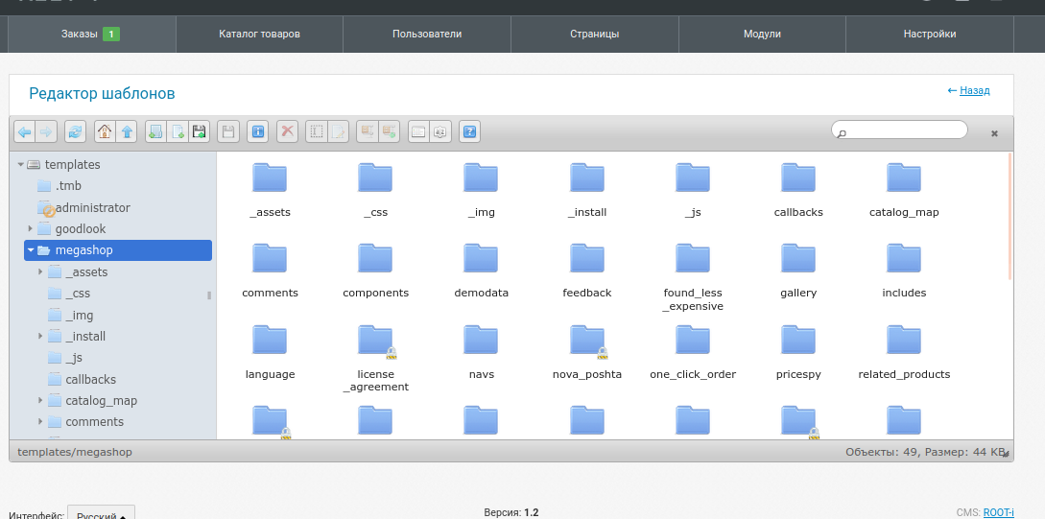This screenshot has height=519, width=1045.
Task: Open the file manager help
Action: [x=470, y=131]
